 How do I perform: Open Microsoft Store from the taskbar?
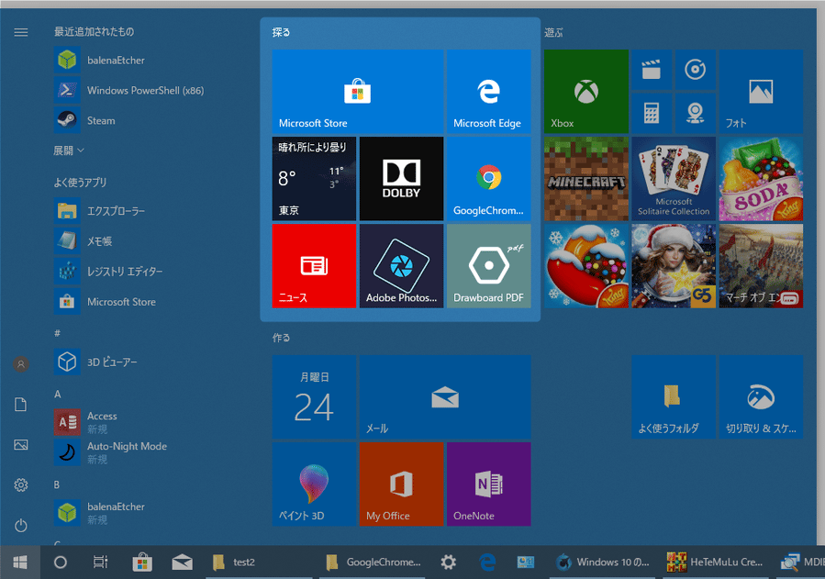point(142,562)
